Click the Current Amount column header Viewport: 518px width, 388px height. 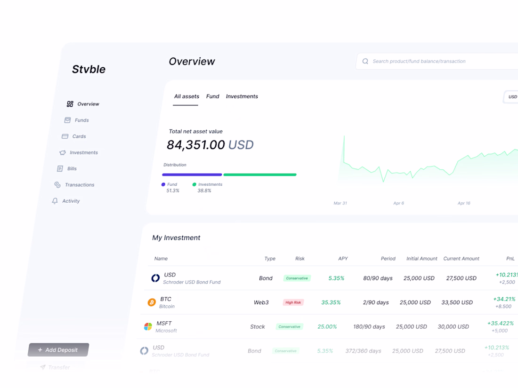click(x=461, y=259)
